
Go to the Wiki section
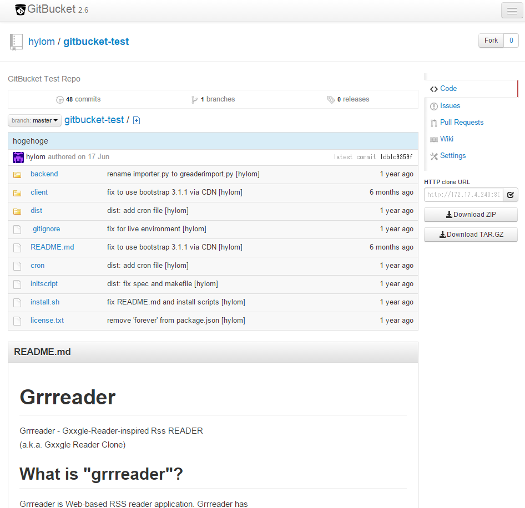446,139
